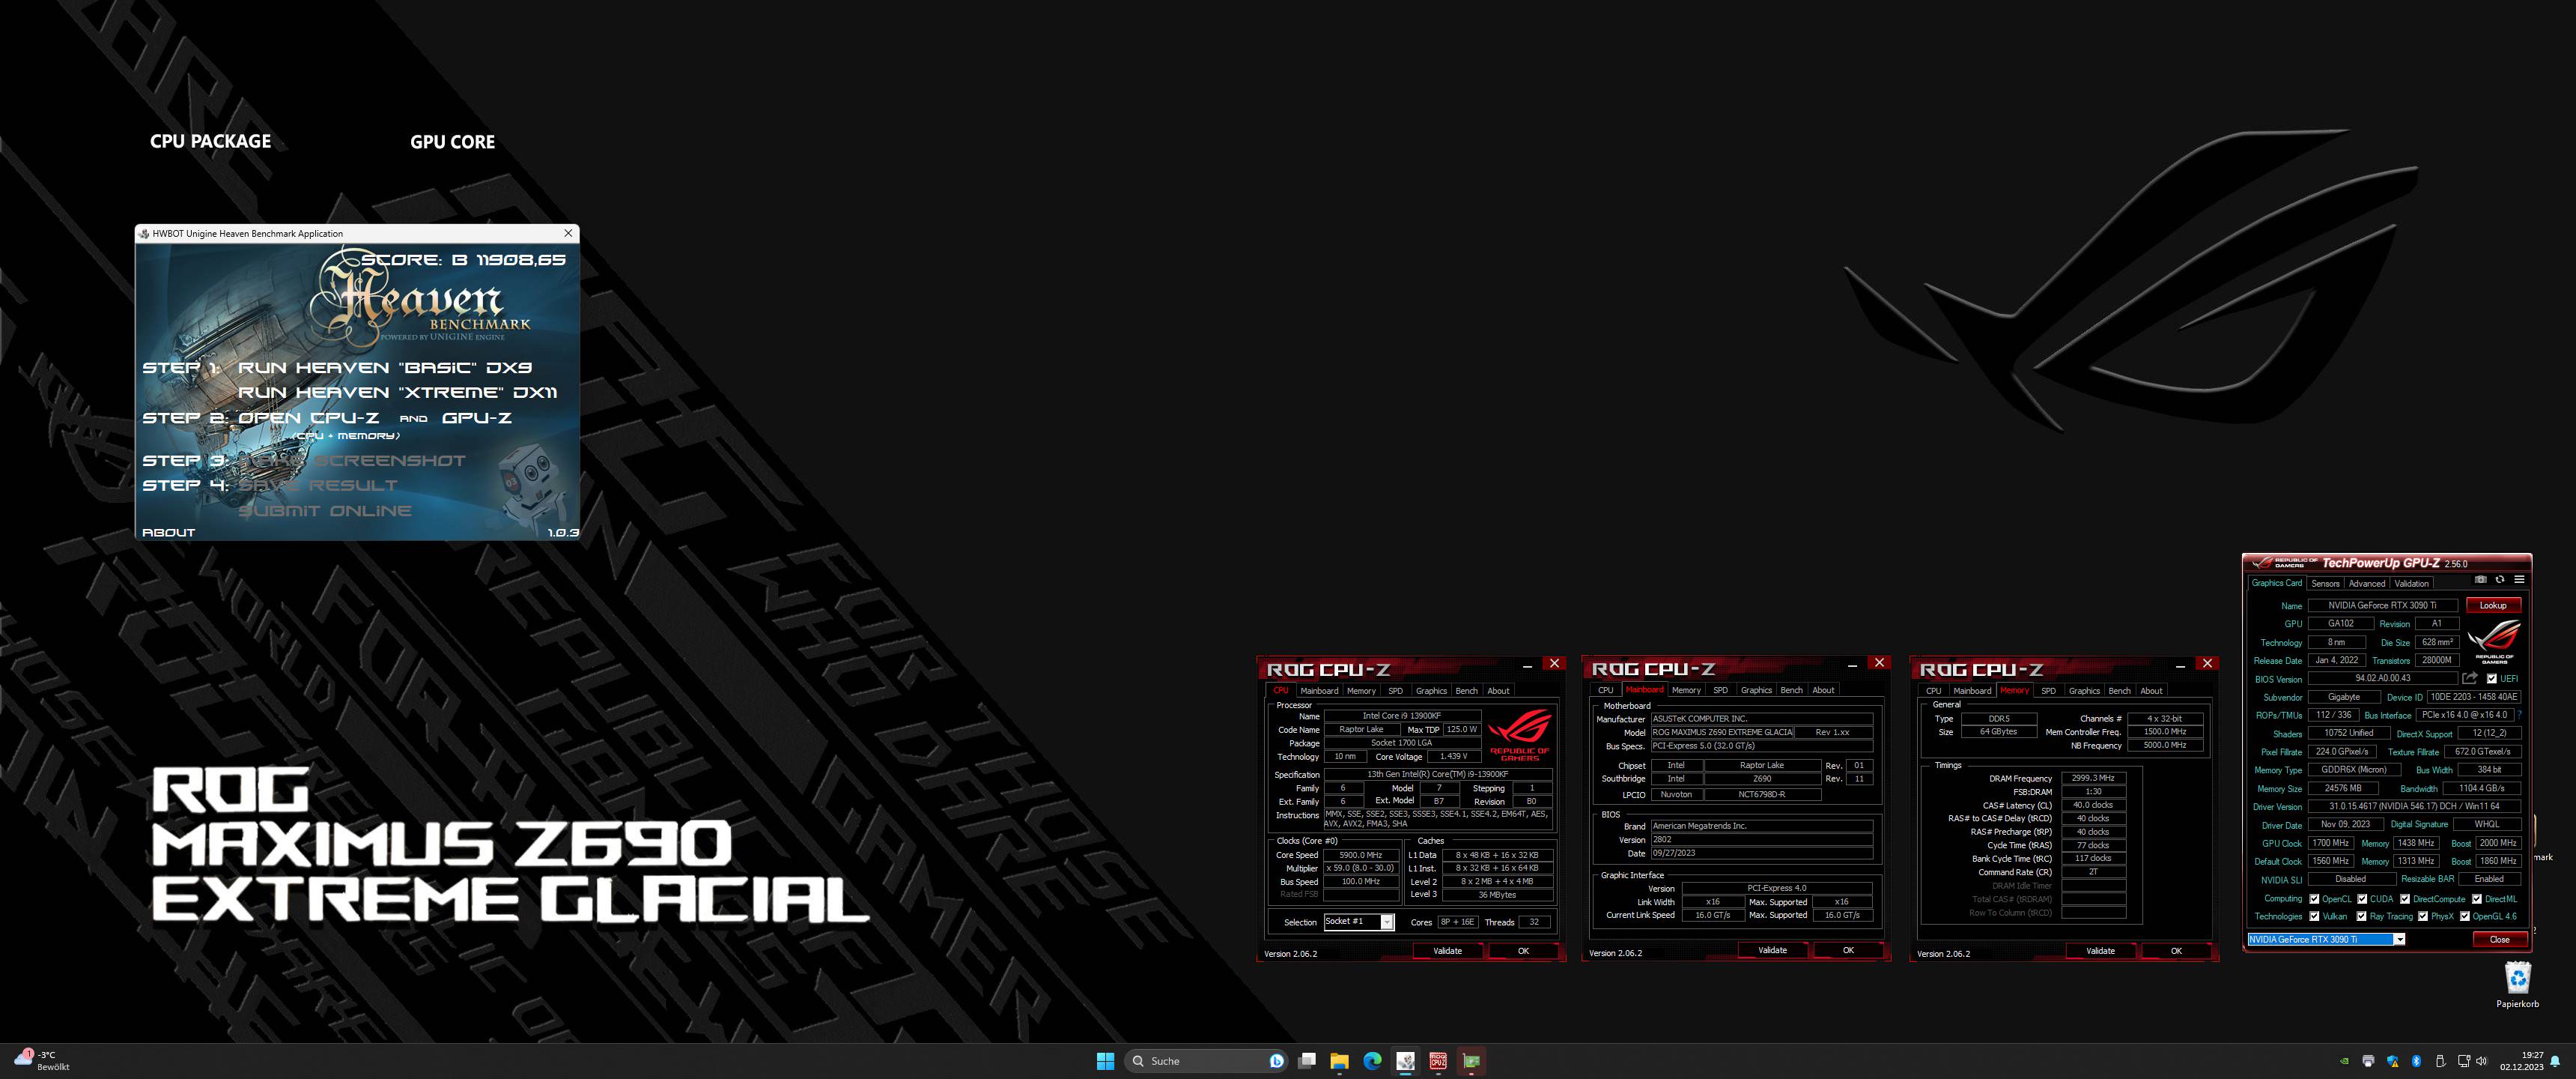Image resolution: width=2576 pixels, height=1079 pixels.
Task: Click the volume speaker tray icon
Action: (x=2482, y=1061)
